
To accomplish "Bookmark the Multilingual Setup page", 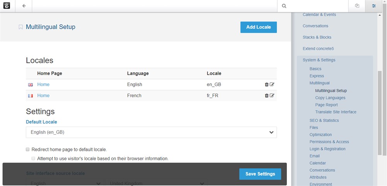I will [21, 27].
